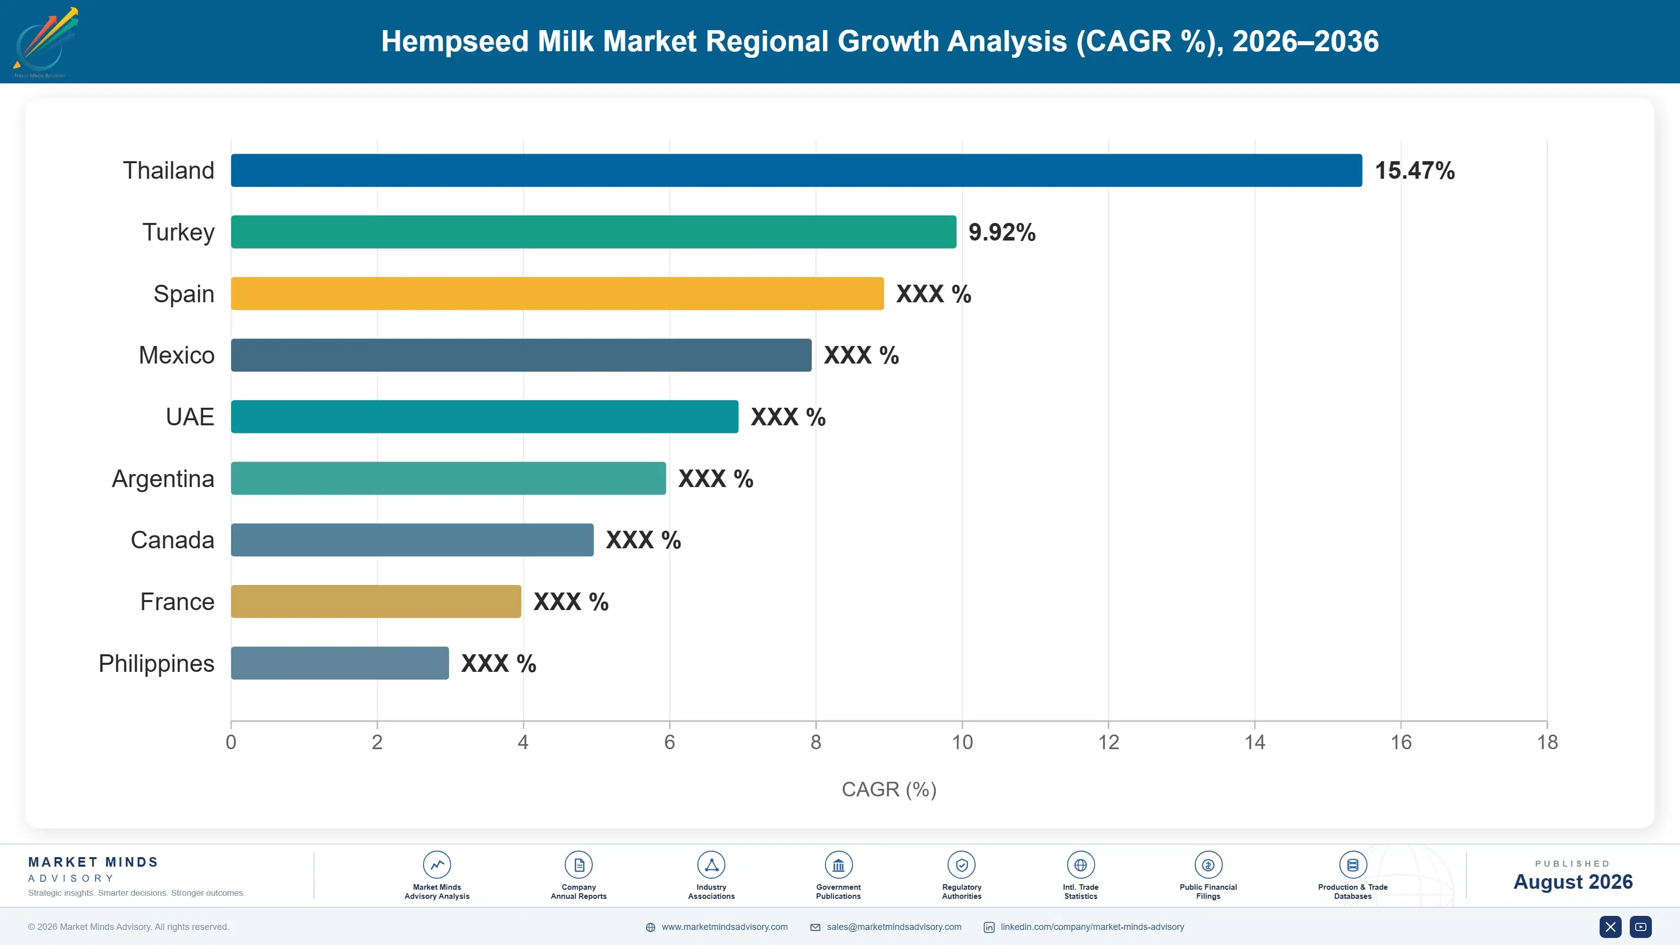Click the Market Minds Advisory Analysis icon
The width and height of the screenshot is (1680, 945).
[437, 865]
